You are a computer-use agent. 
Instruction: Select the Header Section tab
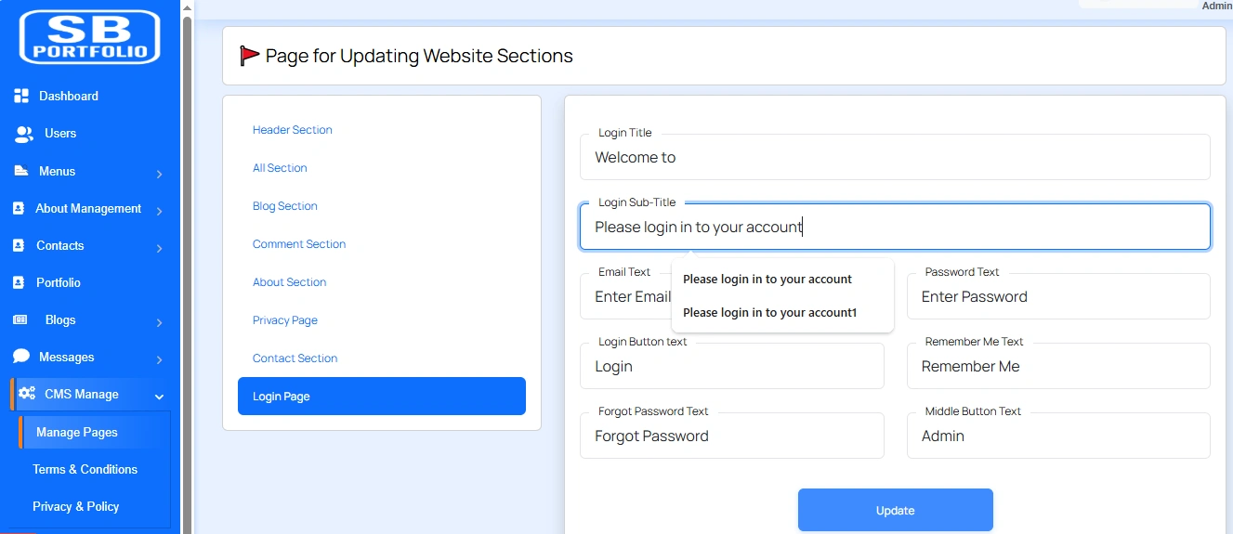[x=293, y=130]
